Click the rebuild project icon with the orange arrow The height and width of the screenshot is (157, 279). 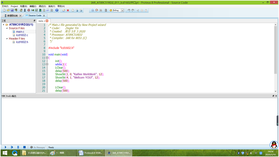[x=96, y=10]
